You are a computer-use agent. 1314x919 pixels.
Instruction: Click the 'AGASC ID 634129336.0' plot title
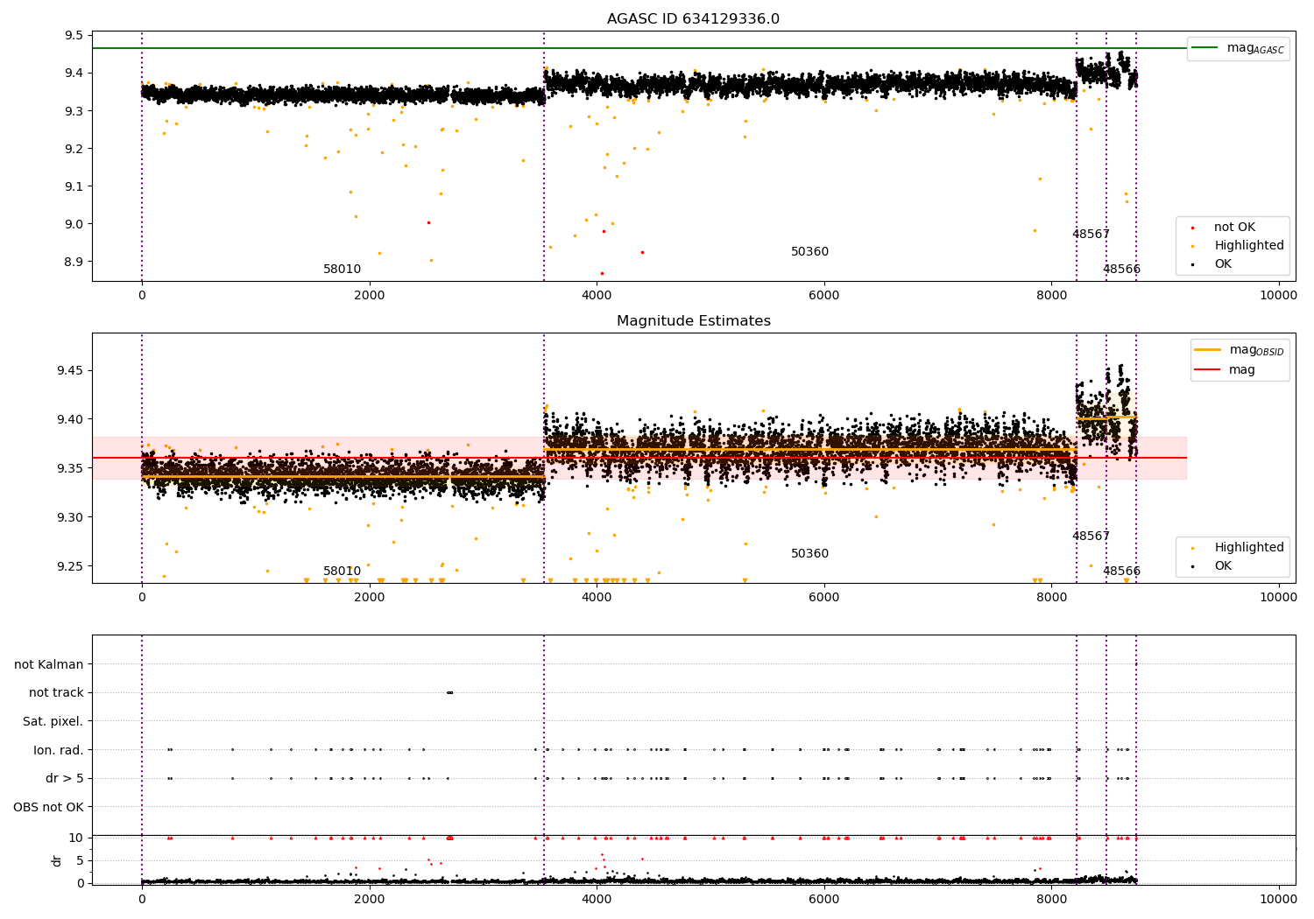click(x=693, y=19)
